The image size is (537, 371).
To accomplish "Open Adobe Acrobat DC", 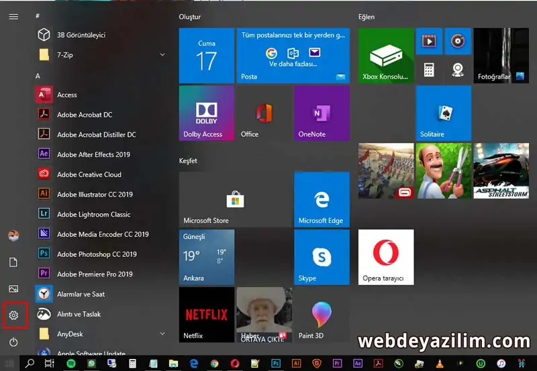I will [x=101, y=115].
